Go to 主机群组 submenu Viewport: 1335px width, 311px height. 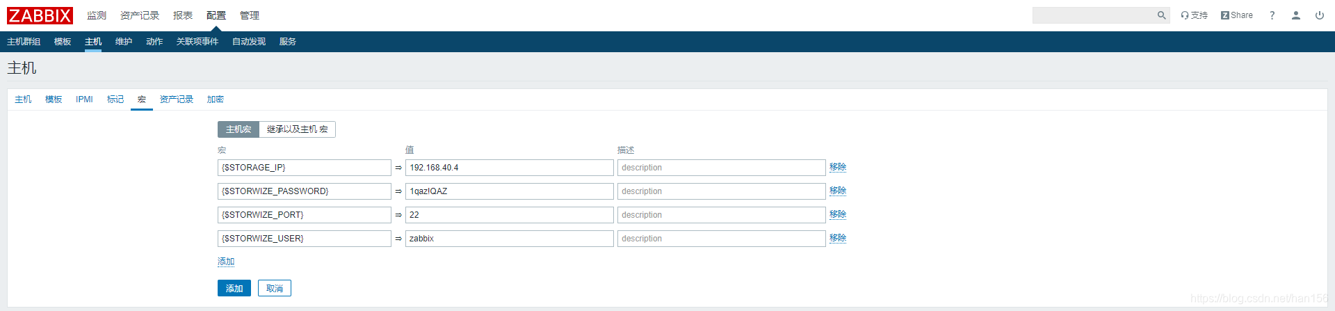(24, 42)
